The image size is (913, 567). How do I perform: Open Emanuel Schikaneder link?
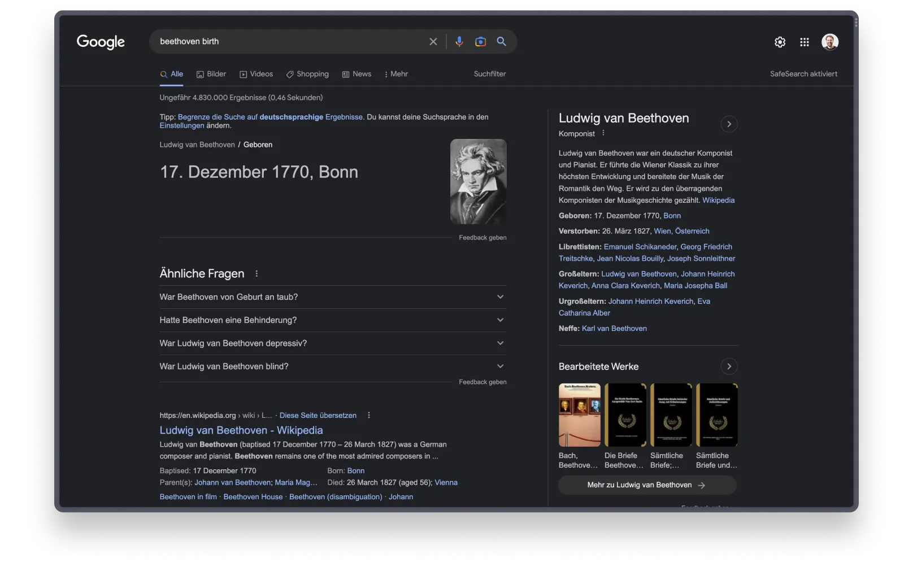pyautogui.click(x=640, y=247)
